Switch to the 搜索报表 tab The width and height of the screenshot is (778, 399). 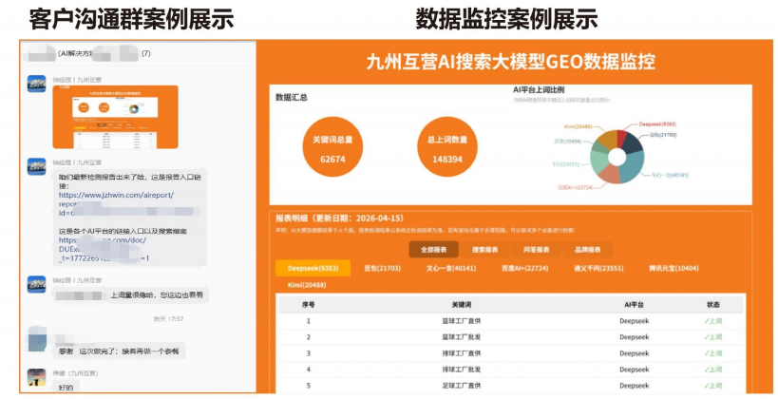point(484,250)
